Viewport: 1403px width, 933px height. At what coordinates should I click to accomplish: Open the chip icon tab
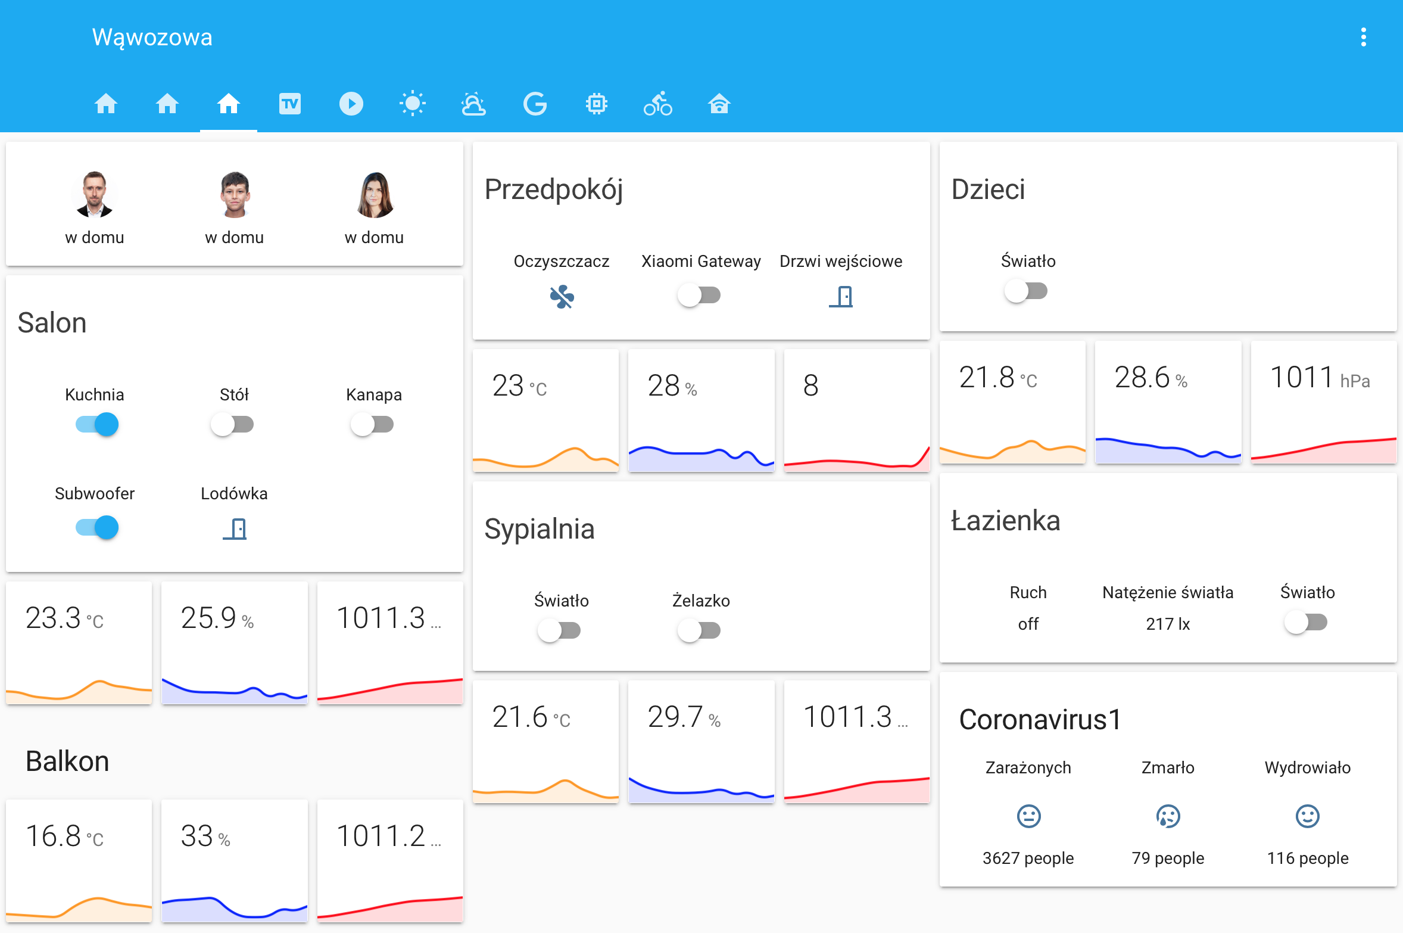596,103
